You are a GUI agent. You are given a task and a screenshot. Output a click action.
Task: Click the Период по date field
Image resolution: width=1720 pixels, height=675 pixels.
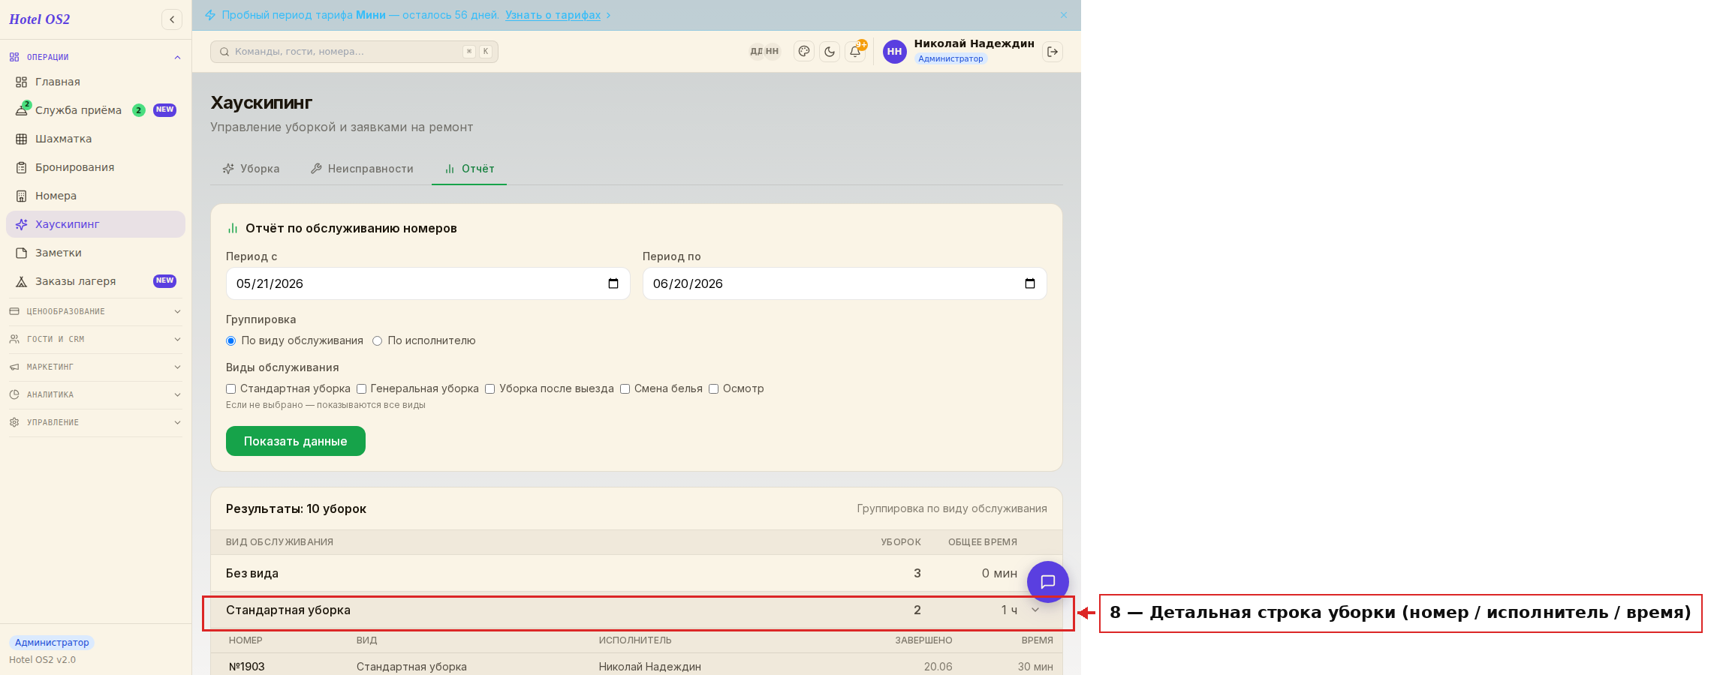click(845, 283)
